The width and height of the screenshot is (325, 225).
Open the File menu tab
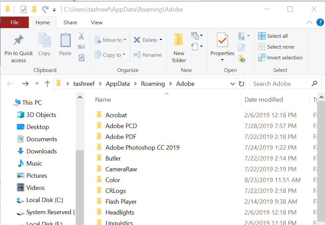pyautogui.click(x=15, y=22)
